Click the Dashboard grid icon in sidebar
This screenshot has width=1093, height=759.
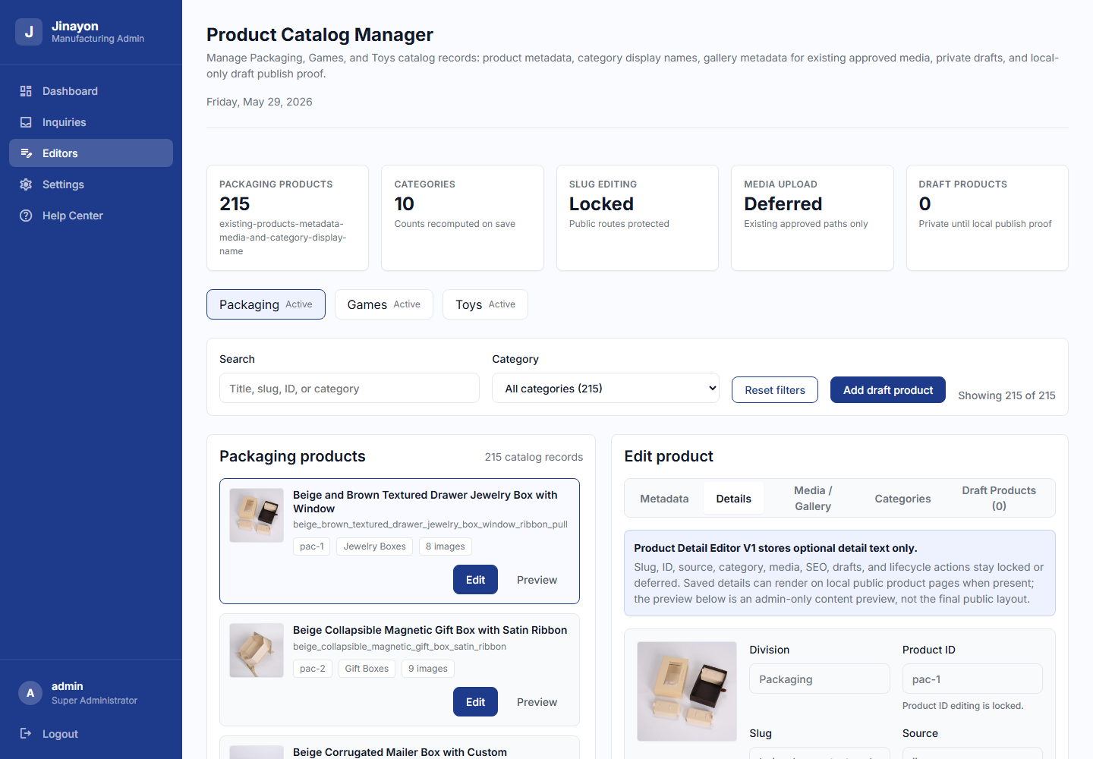26,91
